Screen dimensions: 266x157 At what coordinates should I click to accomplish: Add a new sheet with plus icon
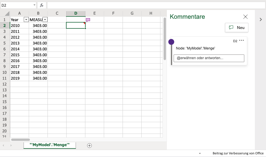coord(89,146)
